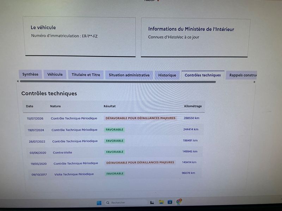Open the Chrome browser taskbar icon
282x211 pixels.
[x=179, y=202]
